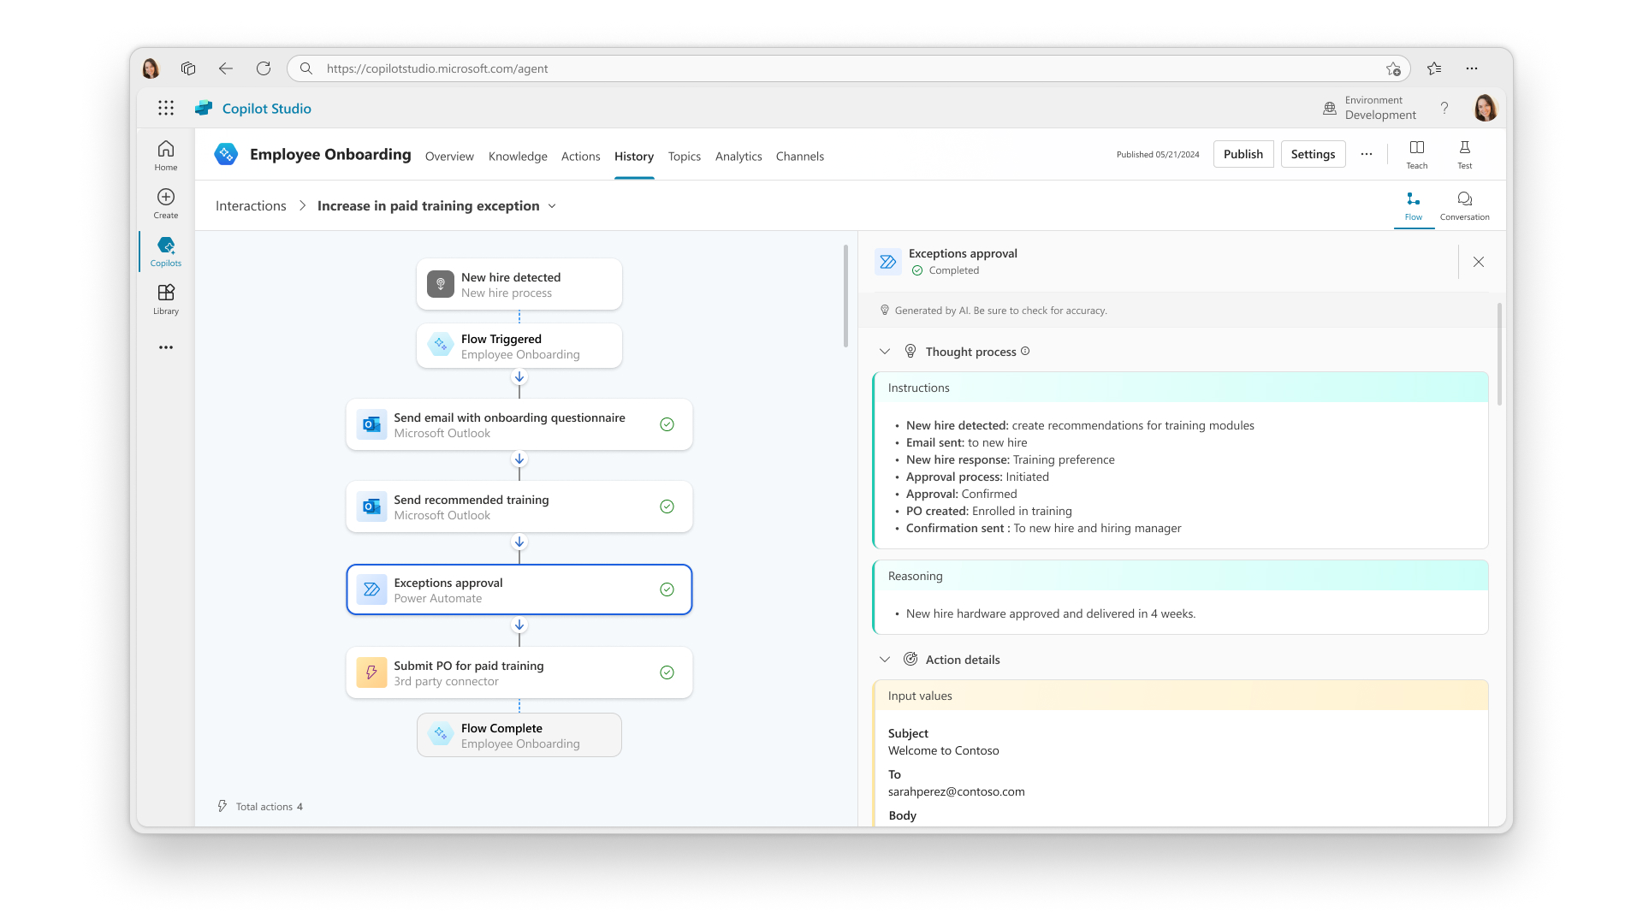
Task: Switch to the Analytics tab
Action: [x=738, y=157]
